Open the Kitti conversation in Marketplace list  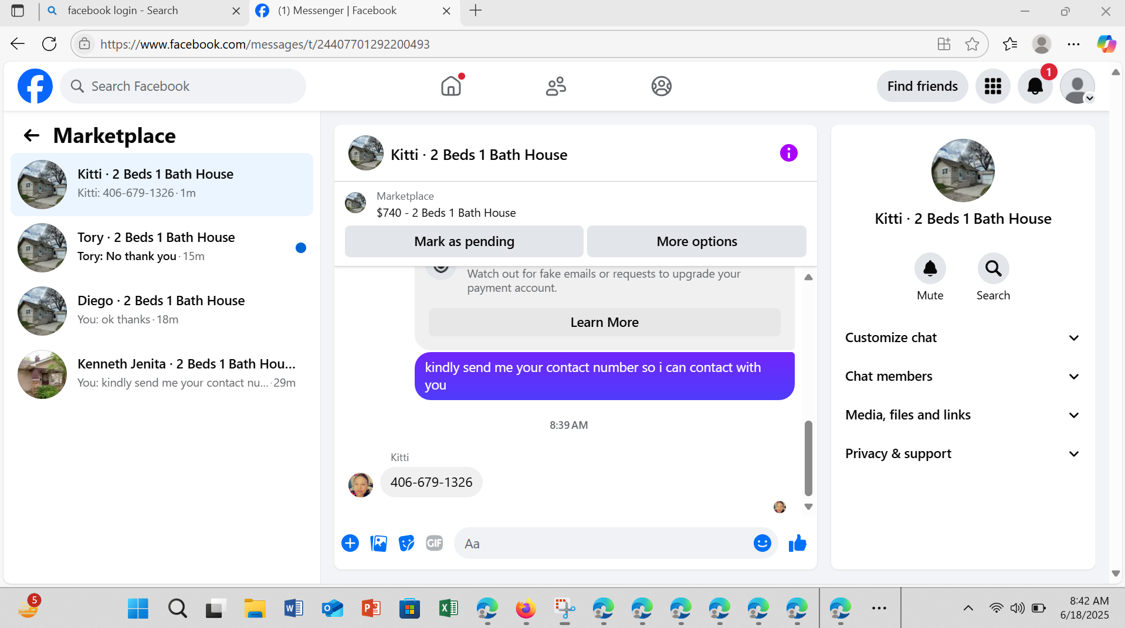pos(162,185)
